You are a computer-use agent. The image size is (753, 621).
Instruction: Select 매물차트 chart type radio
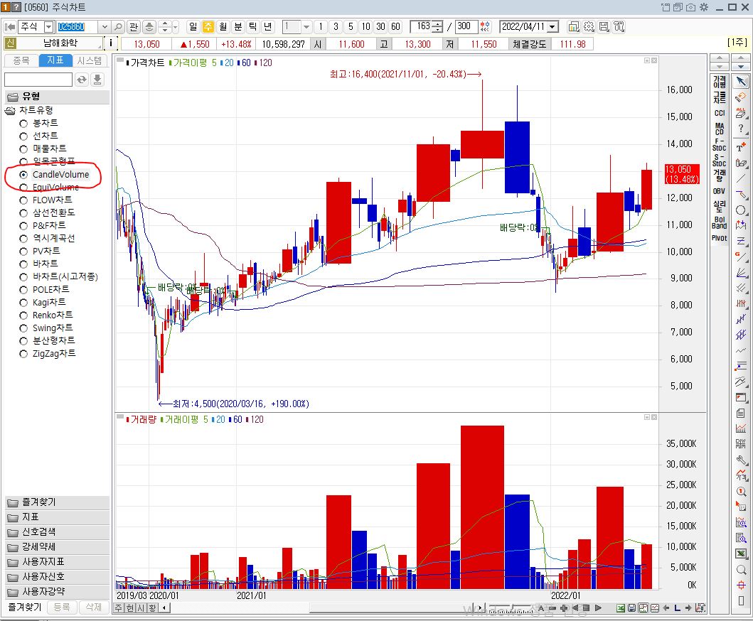23,149
